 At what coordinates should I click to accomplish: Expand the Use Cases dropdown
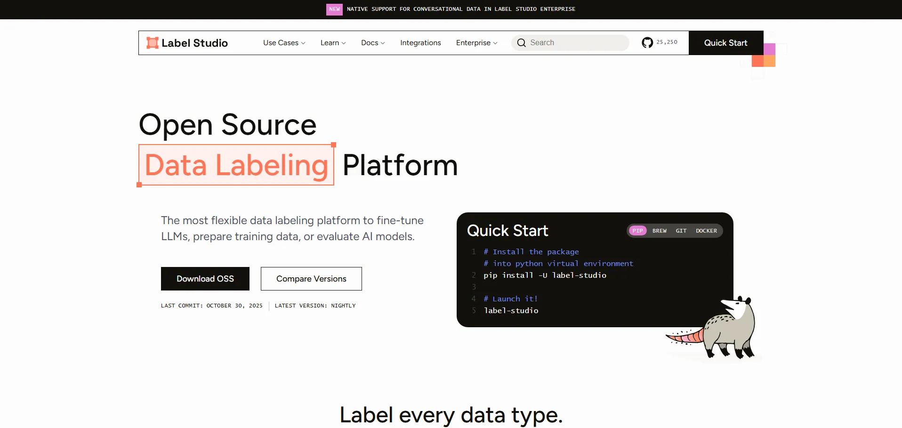[284, 43]
